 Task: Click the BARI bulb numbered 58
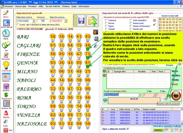pyautogui.click(x=53, y=37)
